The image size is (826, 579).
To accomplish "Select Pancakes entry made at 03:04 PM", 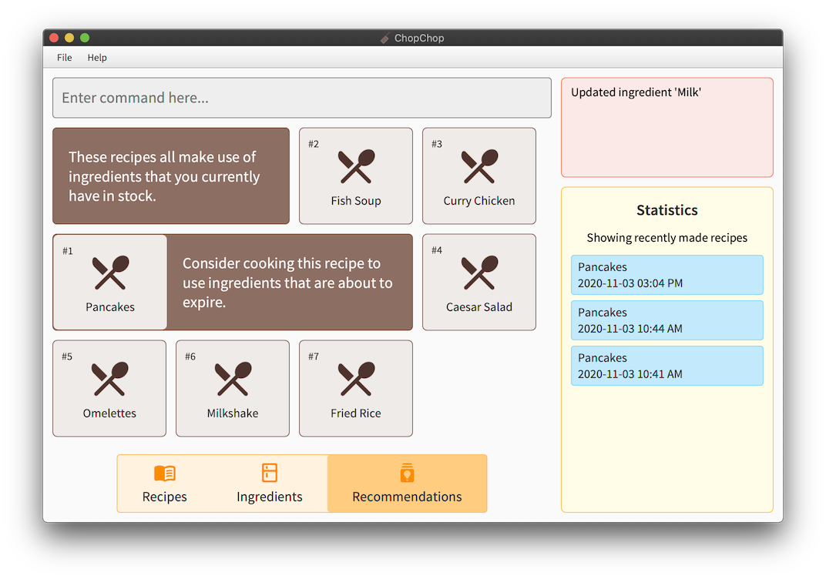I will [667, 275].
